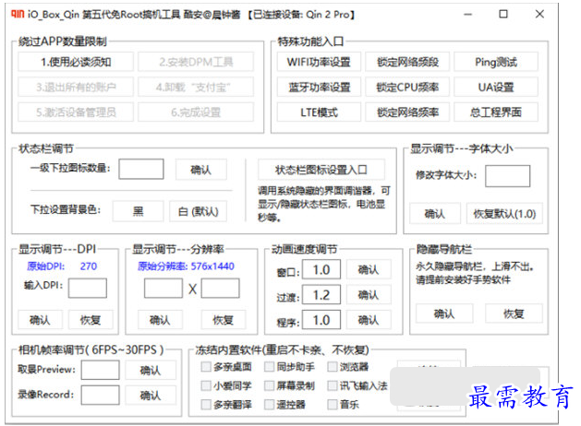This screenshot has width=581, height=426.
Task: Confirm resolution change with 确认
Action: pos(160,319)
